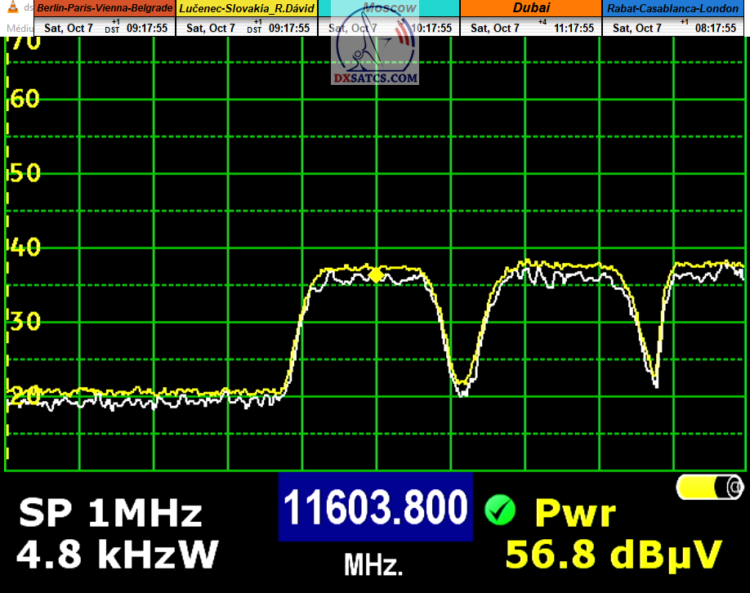The height and width of the screenshot is (593, 750).
Task: Open the Rabat-Casablanca-London clock tab
Action: pyautogui.click(x=673, y=9)
